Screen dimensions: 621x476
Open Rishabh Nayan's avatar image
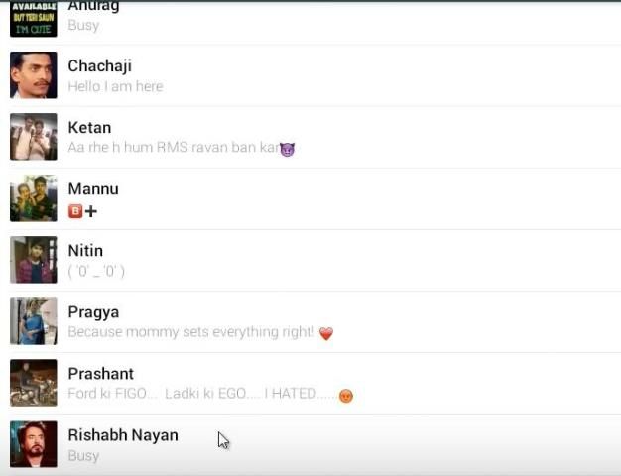34,444
